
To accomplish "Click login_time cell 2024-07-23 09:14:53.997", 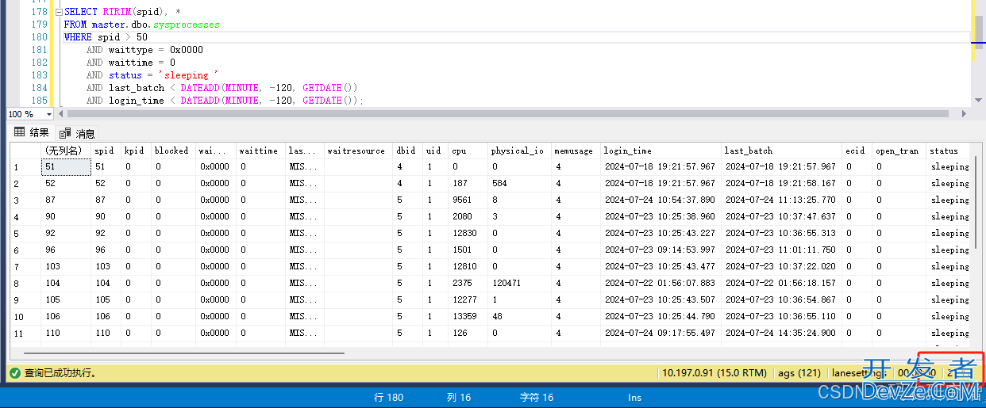I will [x=661, y=250].
